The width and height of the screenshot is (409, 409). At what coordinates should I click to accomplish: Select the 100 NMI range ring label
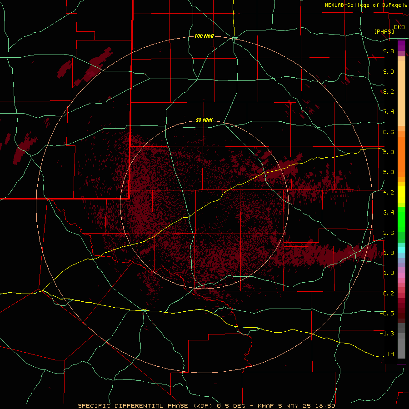point(204,36)
